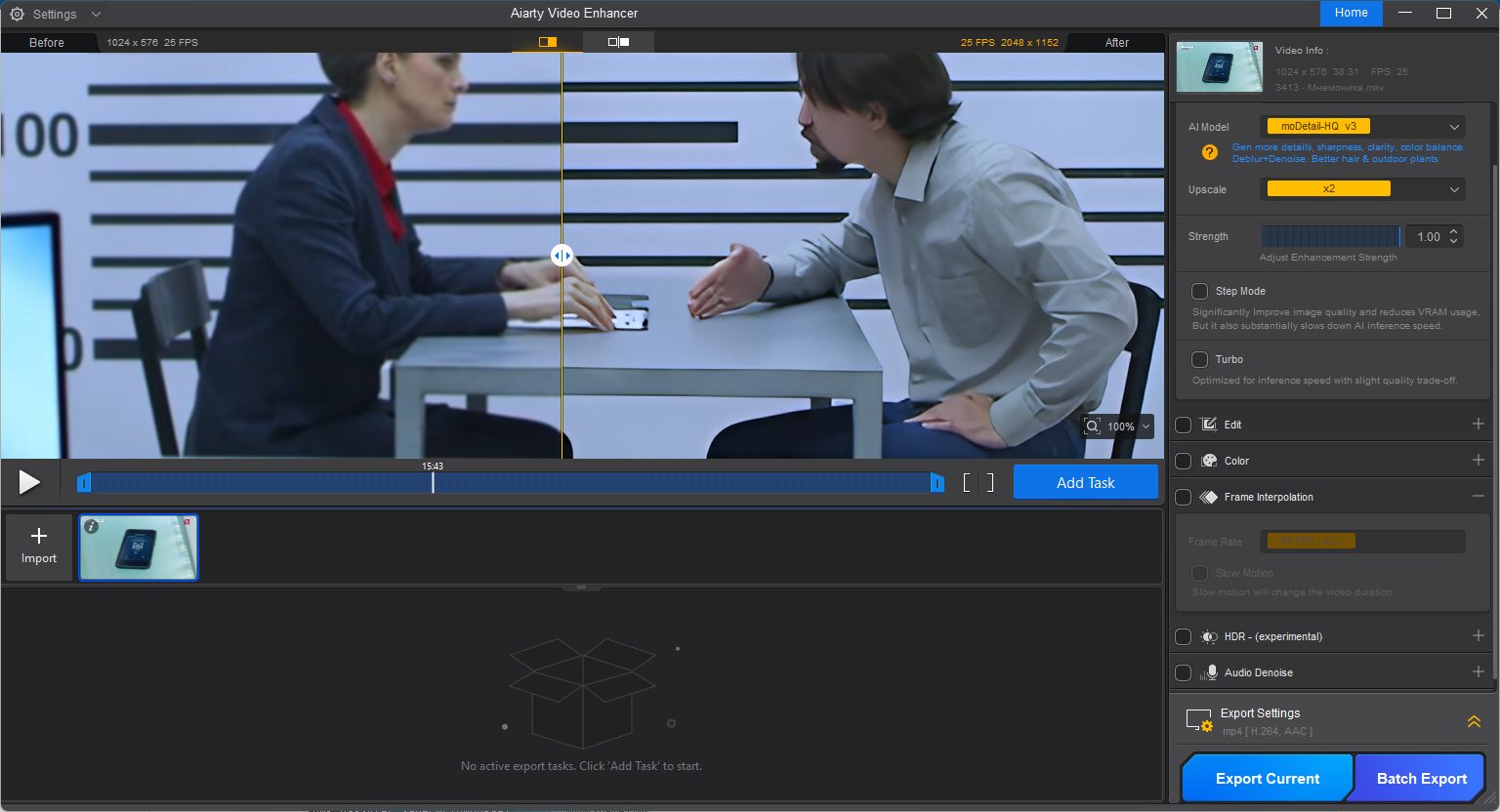Enable the Turbo checkbox

tap(1199, 359)
